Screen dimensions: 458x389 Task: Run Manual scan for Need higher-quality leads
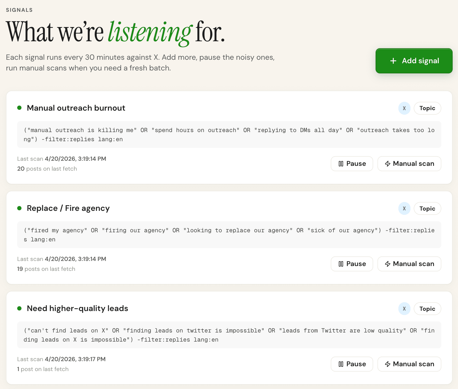(x=409, y=364)
